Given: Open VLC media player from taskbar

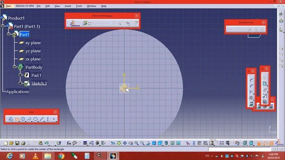Looking at the screenshot, I should click(x=35, y=156).
